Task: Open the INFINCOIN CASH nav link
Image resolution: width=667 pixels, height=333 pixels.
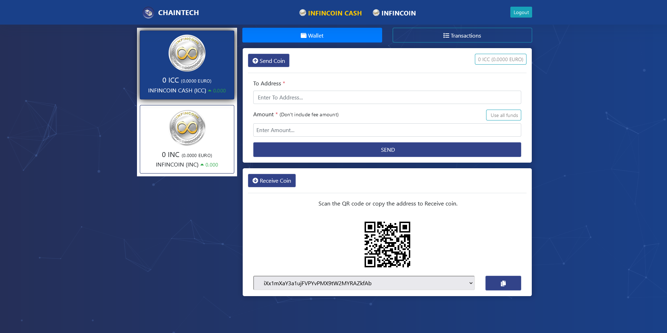Action: (334, 13)
